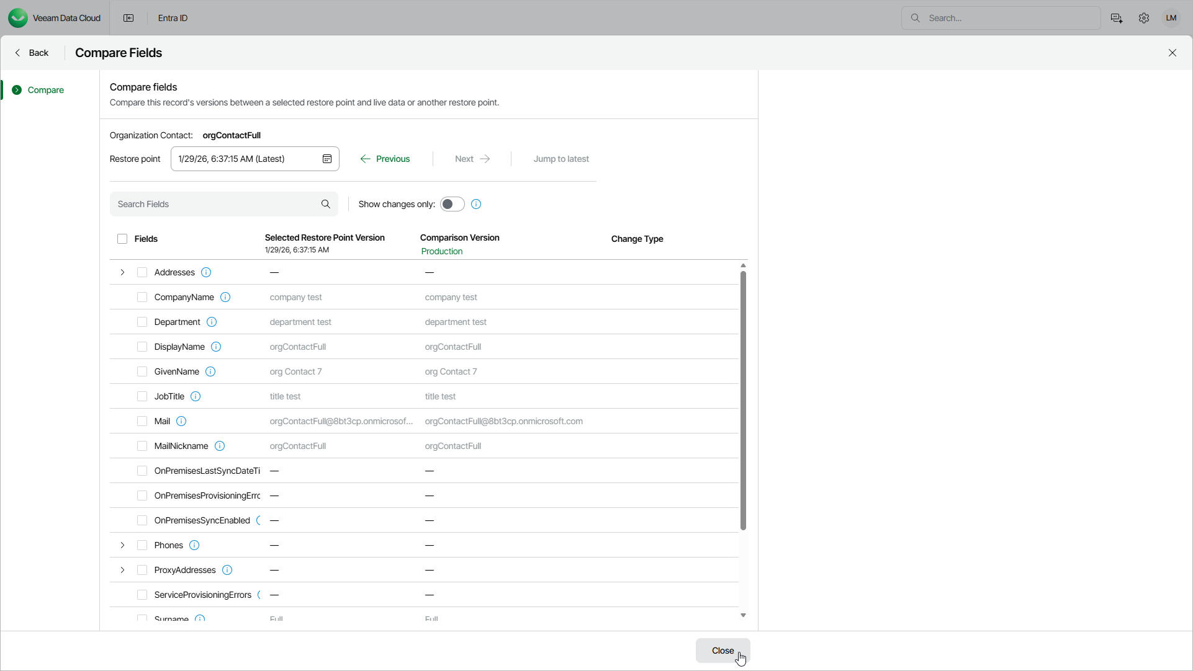The width and height of the screenshot is (1193, 671).
Task: Click info icon beside Show changes only
Action: [x=476, y=204]
